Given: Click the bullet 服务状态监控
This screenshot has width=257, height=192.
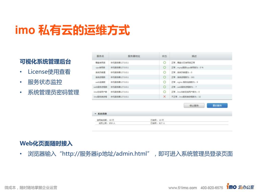Looking at the screenshot, I should (x=45, y=82).
